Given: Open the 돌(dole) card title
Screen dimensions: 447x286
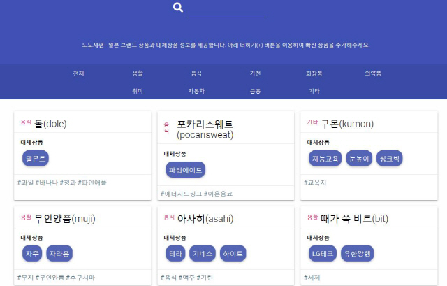Looking at the screenshot, I should tap(50, 124).
